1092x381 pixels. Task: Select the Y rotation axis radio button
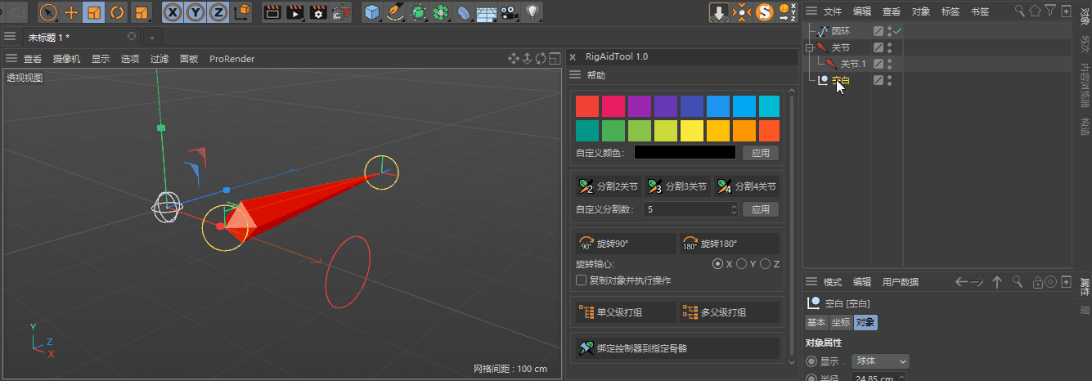tap(741, 264)
